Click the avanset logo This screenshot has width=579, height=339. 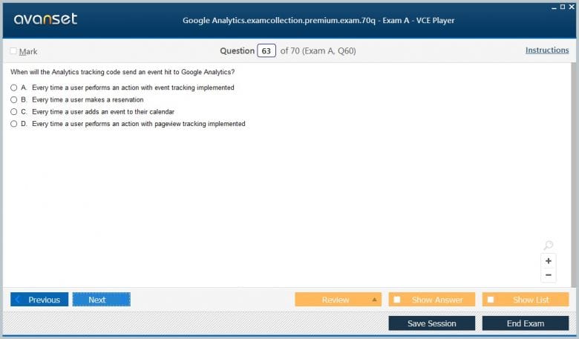(45, 19)
